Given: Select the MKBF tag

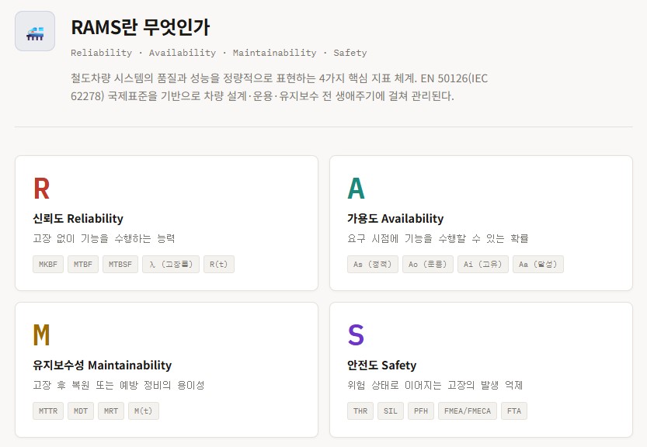Looking at the screenshot, I should (48, 265).
